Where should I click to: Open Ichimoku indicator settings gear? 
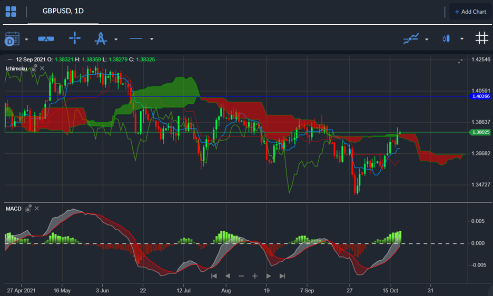pos(33,68)
